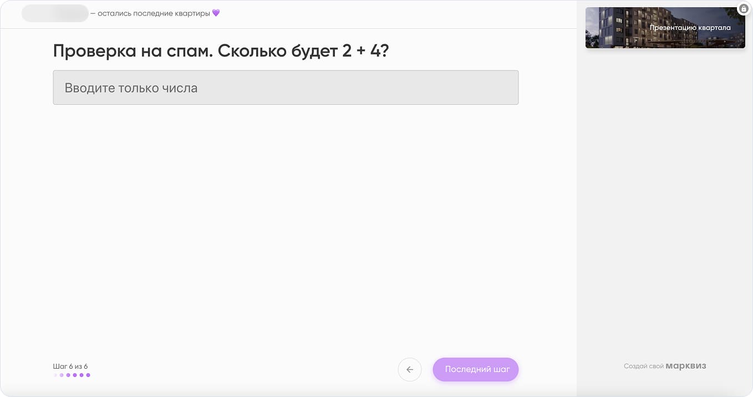Open the "Презентацию квартала" thumbnail

pos(665,28)
